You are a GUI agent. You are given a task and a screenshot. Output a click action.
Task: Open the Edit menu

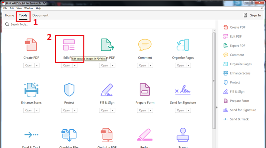(12, 8)
